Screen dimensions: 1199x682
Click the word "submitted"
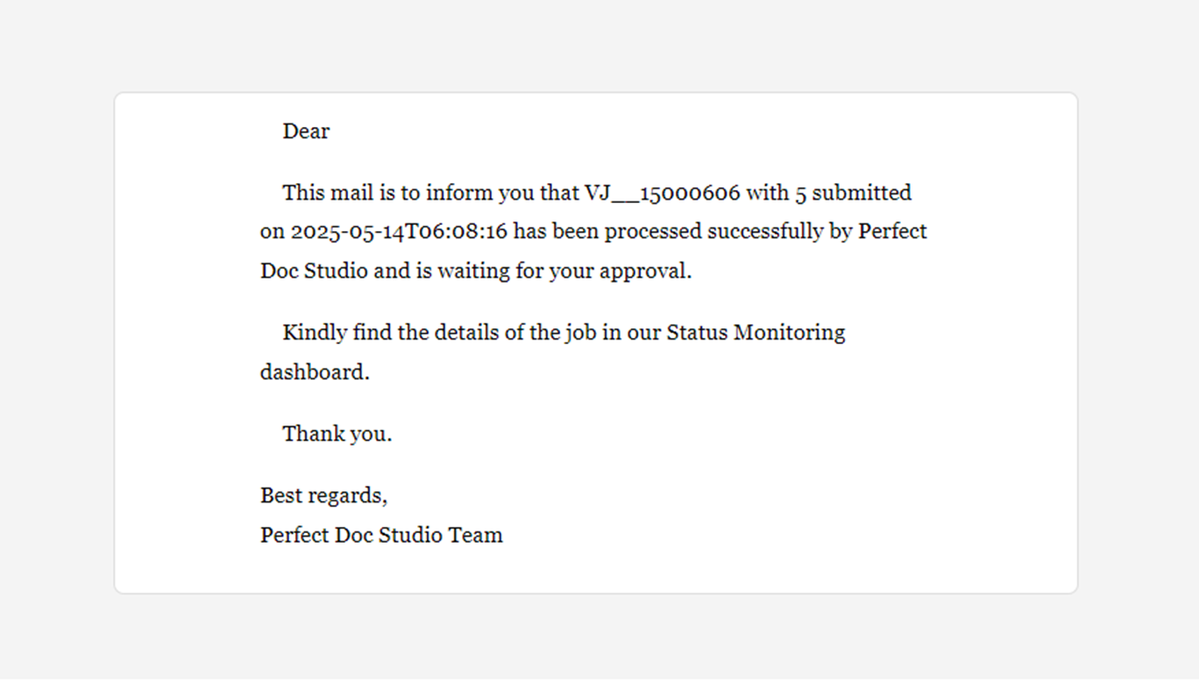pos(862,193)
